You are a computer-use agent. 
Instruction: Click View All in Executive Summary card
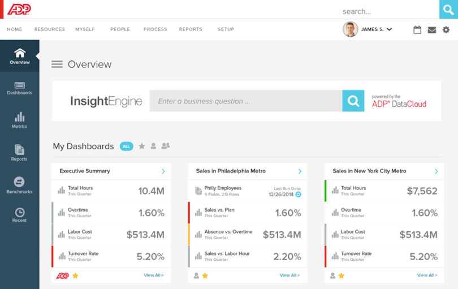click(x=154, y=275)
